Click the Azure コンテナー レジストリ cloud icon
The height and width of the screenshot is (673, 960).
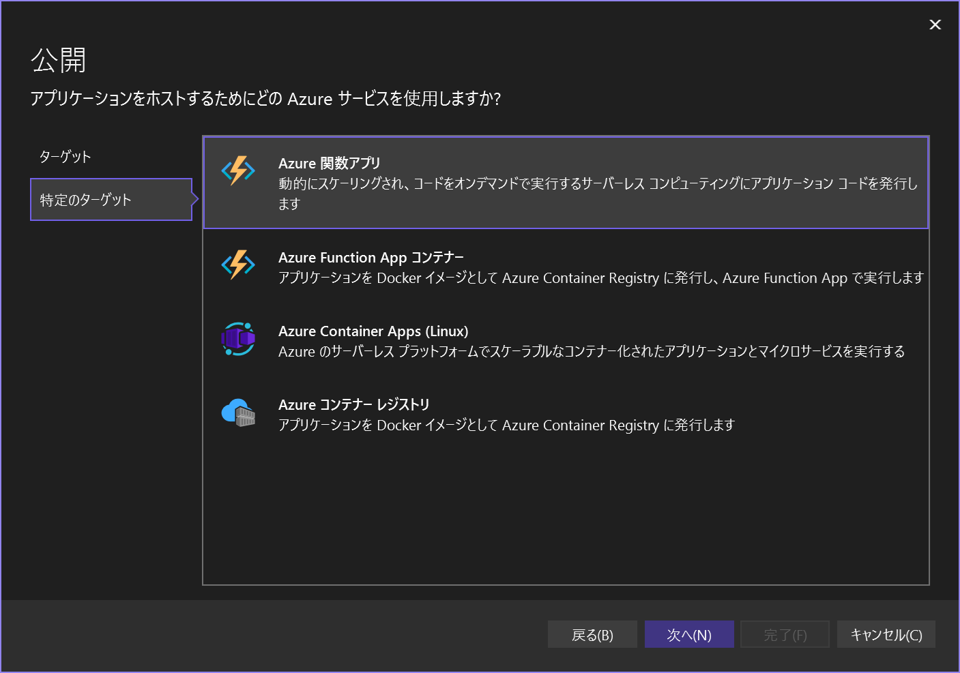point(238,413)
